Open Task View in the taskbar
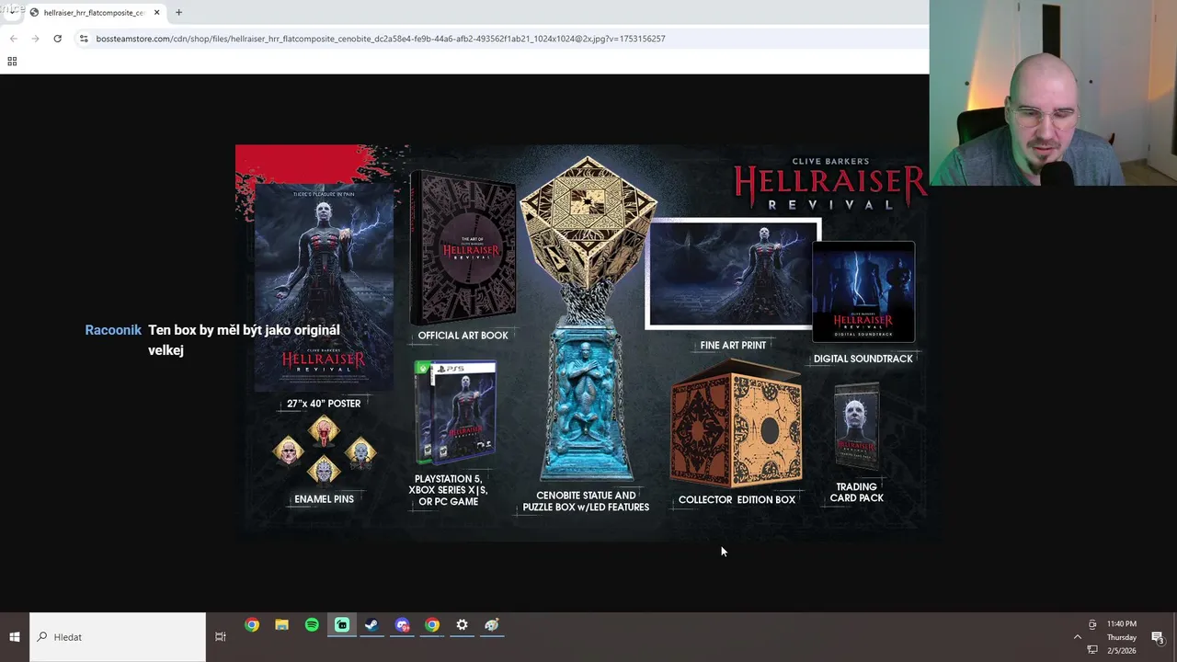 (221, 637)
